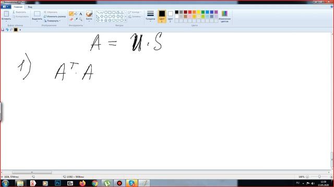Open Skype from the taskbar
The image size is (334, 187).
(132, 183)
